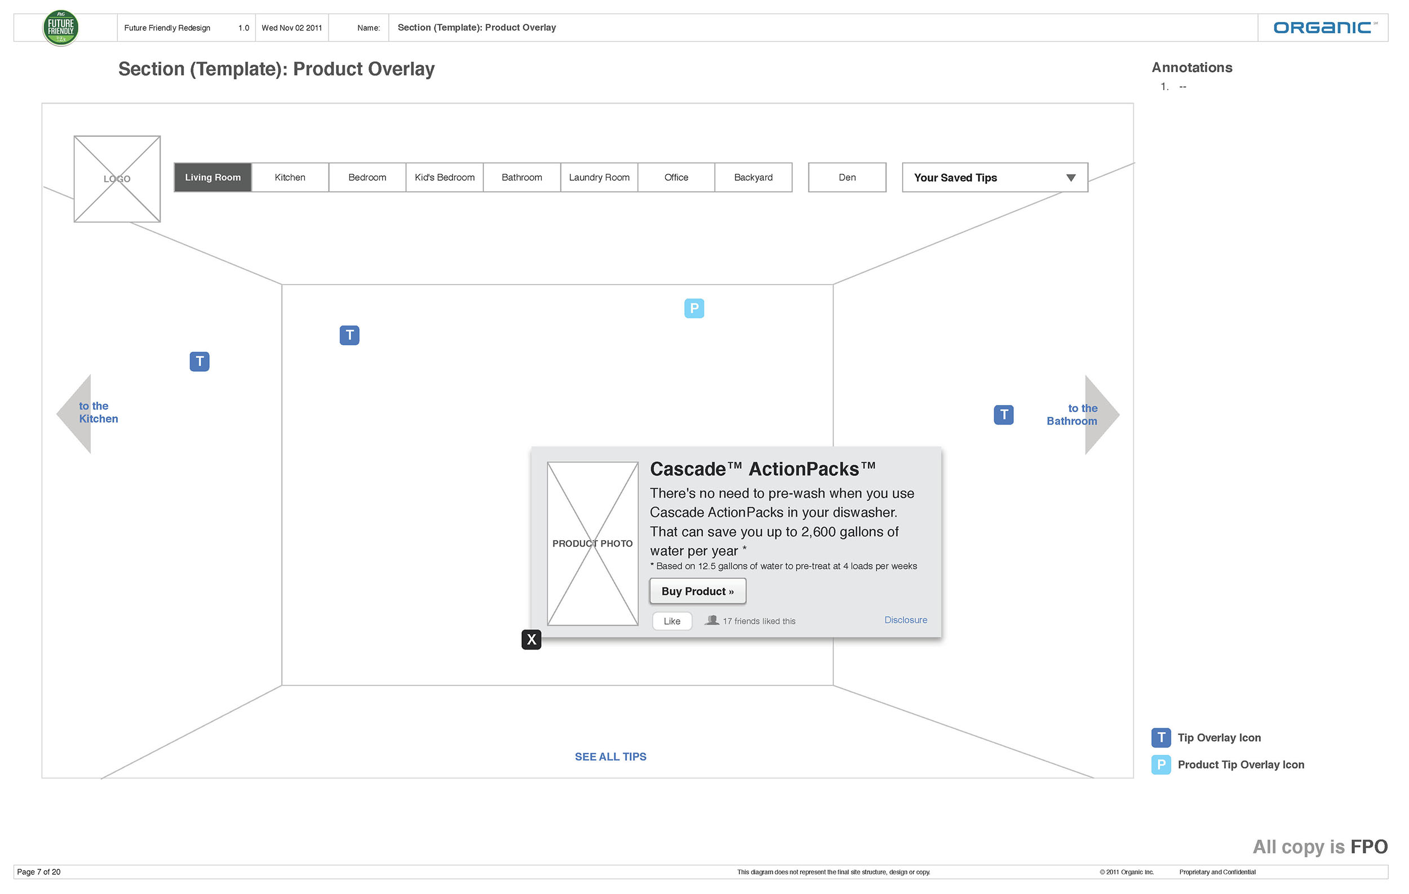Screen dimensions: 1409x894
Task: Close the product overlay with X
Action: 531,639
